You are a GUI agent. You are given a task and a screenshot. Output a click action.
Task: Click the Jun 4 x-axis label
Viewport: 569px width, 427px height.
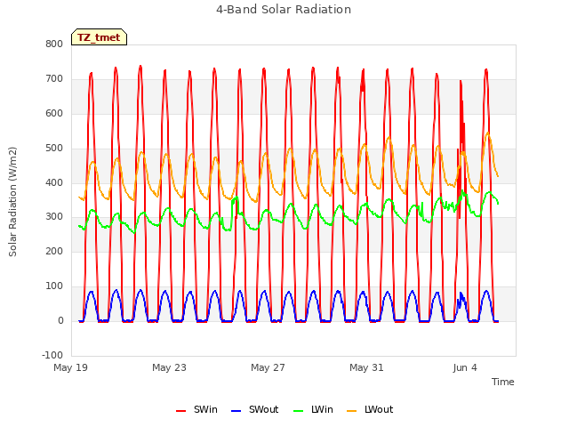coord(465,367)
